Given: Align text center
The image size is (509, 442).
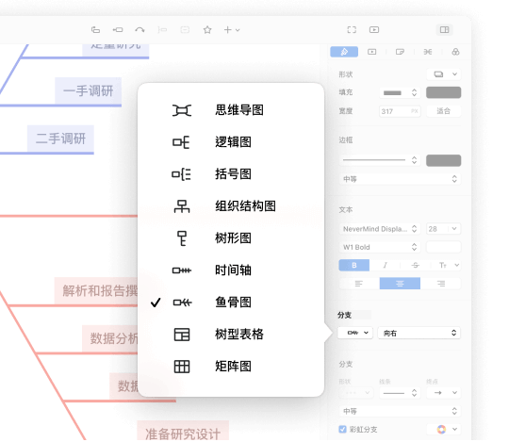Looking at the screenshot, I should tap(400, 284).
